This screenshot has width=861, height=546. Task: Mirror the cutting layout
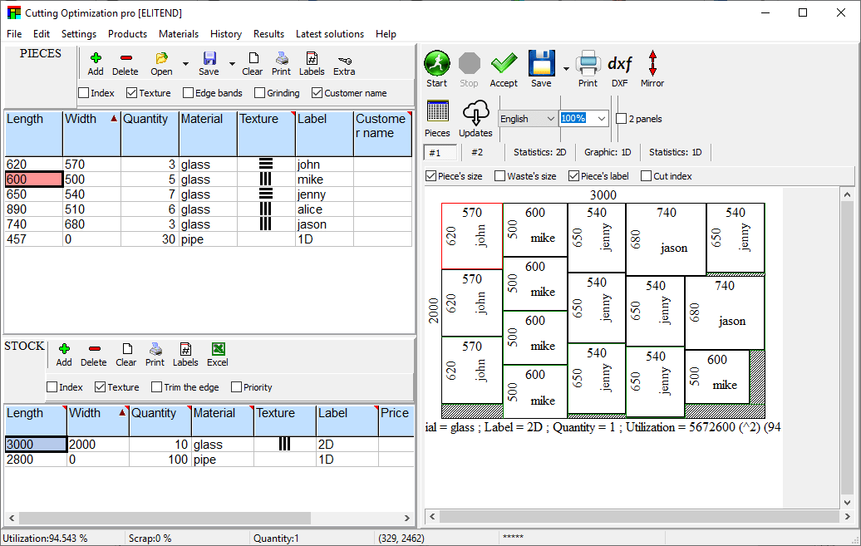tap(652, 64)
